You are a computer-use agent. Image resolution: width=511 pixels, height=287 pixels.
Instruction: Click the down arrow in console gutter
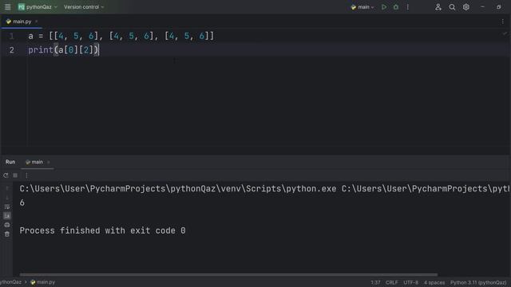coord(7,198)
